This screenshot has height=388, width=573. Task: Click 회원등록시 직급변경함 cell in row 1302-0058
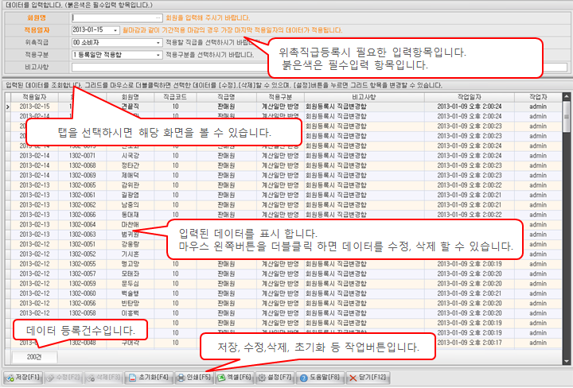click(x=364, y=313)
